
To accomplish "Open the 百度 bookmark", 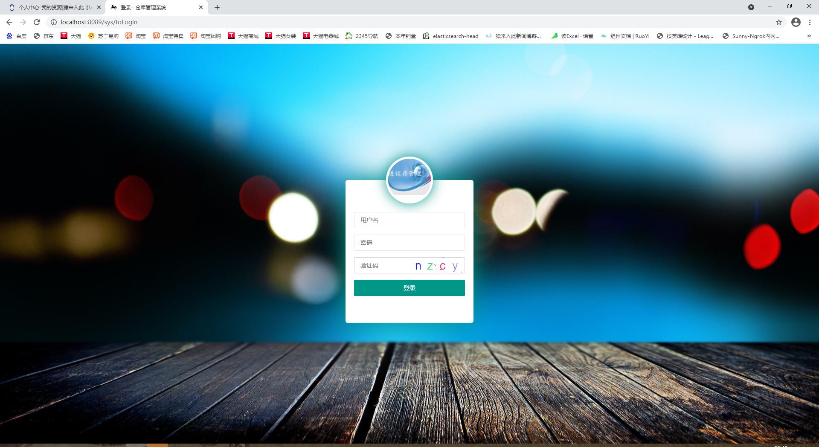I will (x=16, y=36).
